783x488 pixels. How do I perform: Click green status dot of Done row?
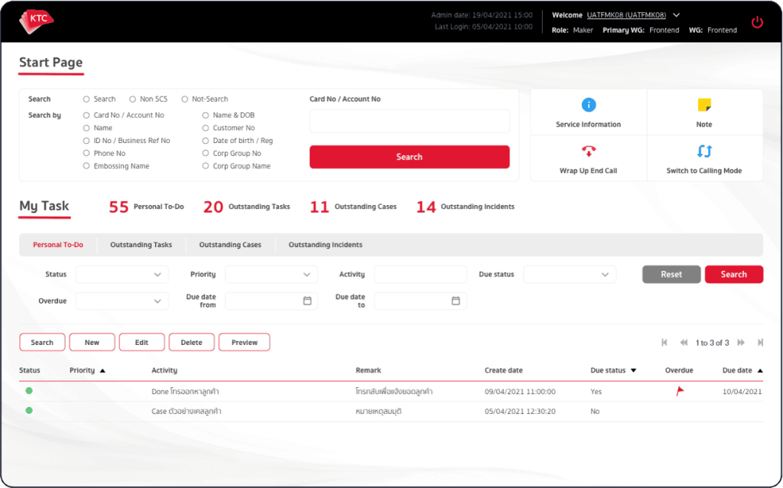pyautogui.click(x=29, y=391)
